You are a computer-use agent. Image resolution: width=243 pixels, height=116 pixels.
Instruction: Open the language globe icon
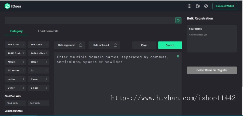[189, 6]
